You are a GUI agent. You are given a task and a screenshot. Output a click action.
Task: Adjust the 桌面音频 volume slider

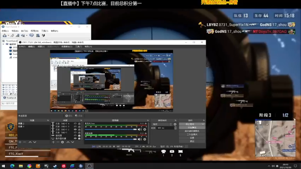(x=111, y=139)
